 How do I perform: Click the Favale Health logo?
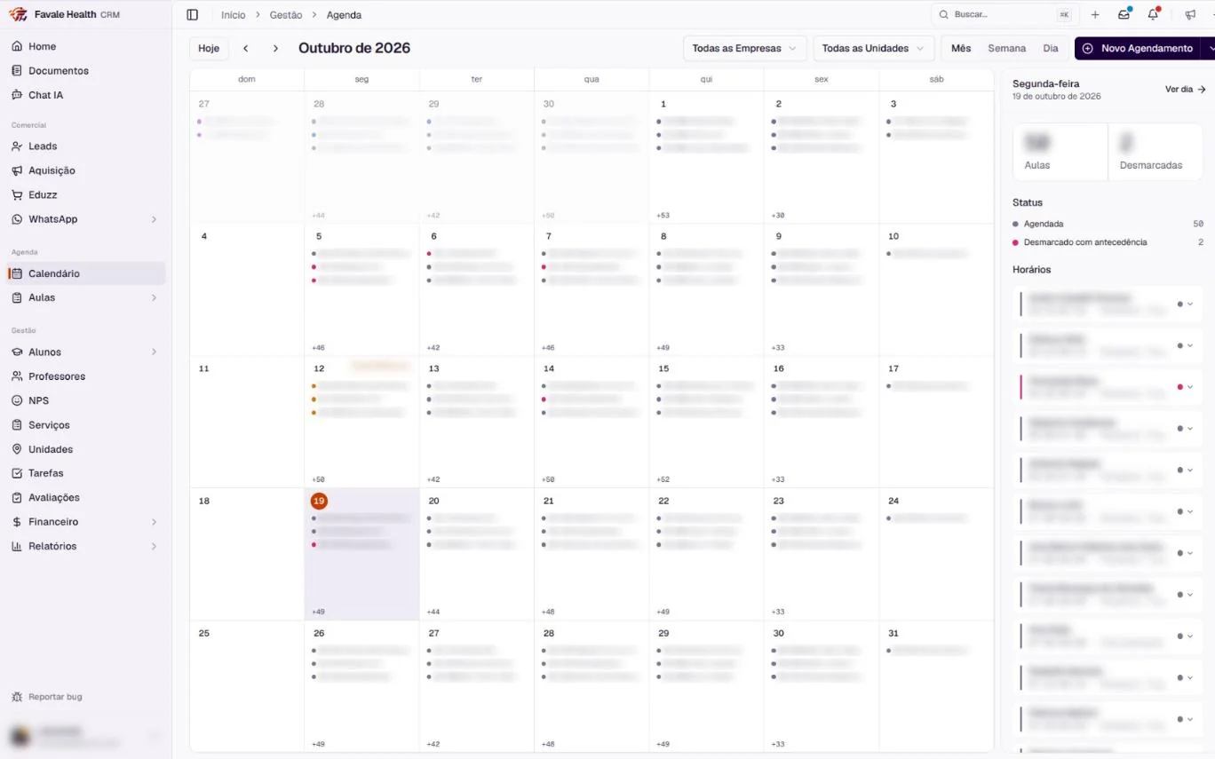(17, 14)
